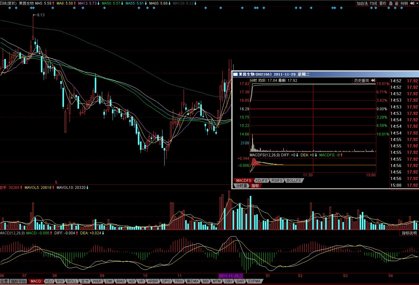Click the first blue diamond event marker at the top left
Viewport: 419px width, 285px height.
point(10,8)
